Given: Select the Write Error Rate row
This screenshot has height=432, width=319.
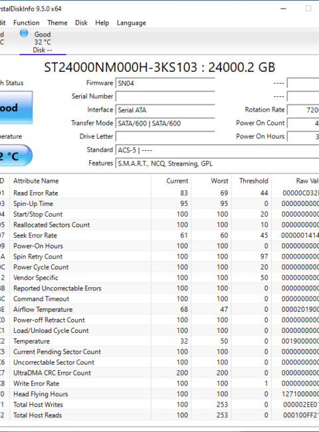Looking at the screenshot, I should click(x=159, y=383).
